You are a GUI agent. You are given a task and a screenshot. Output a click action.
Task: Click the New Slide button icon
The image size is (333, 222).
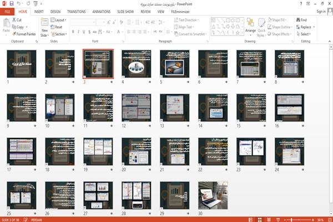(x=44, y=22)
